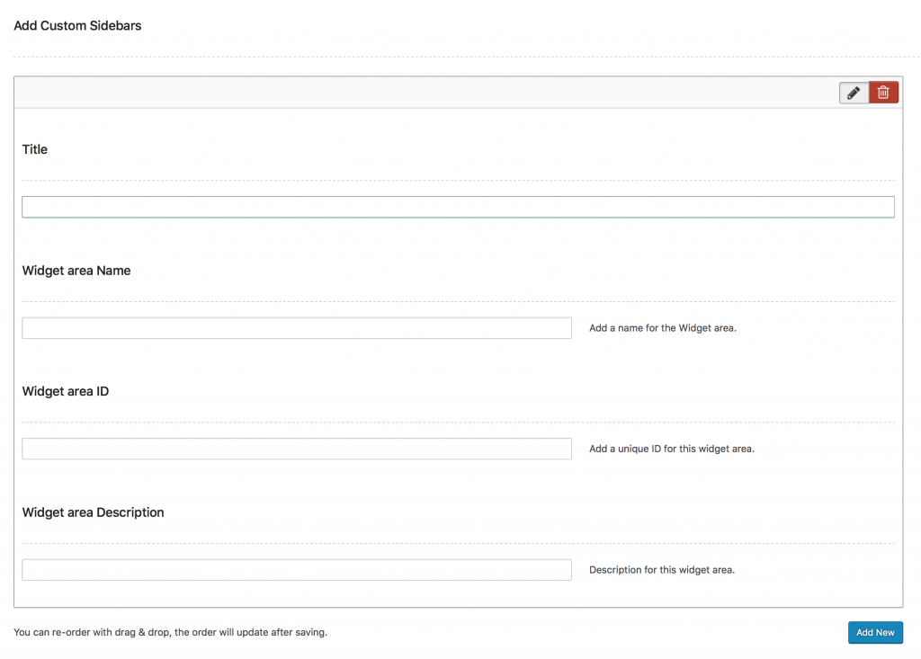Click the re-order hint text at bottom

click(x=171, y=632)
